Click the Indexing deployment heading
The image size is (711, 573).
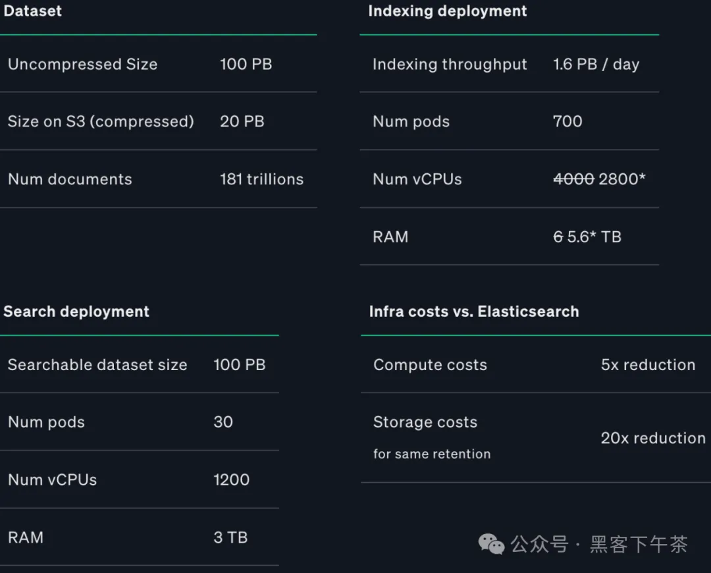click(x=447, y=11)
